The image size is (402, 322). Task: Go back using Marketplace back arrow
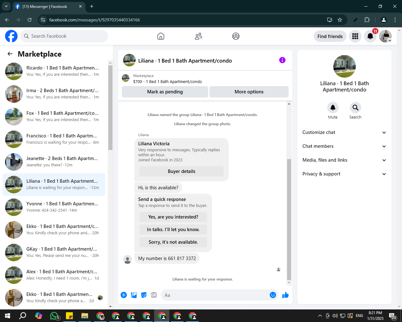[10, 54]
